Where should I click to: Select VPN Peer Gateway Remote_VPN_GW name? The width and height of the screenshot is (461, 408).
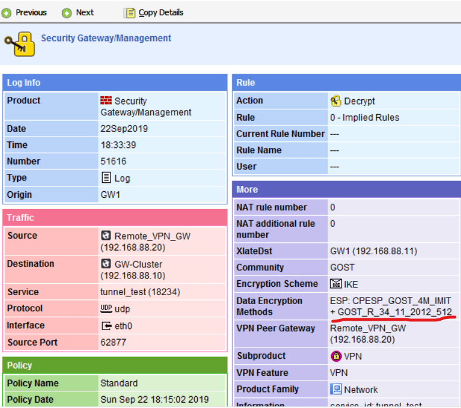coord(368,328)
